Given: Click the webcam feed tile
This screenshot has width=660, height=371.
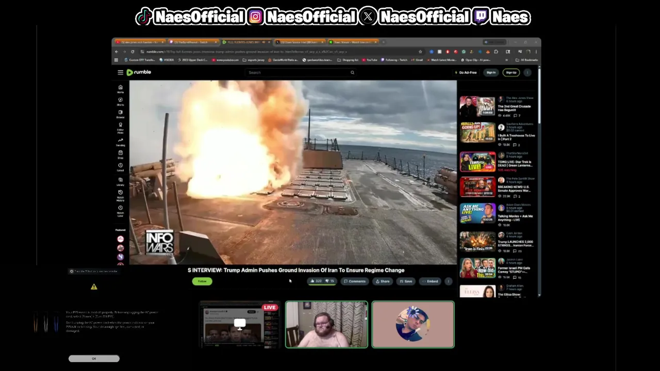Looking at the screenshot, I should (327, 325).
